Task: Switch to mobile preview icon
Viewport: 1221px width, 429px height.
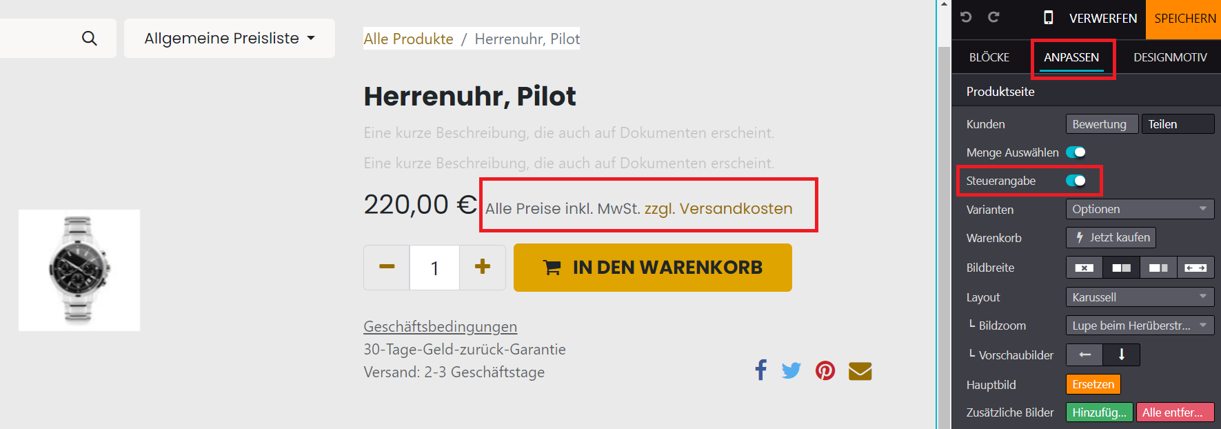Action: [1048, 18]
